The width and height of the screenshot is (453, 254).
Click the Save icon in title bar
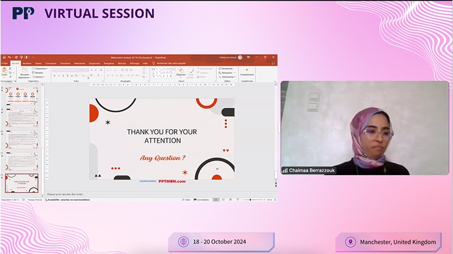pyautogui.click(x=3, y=57)
